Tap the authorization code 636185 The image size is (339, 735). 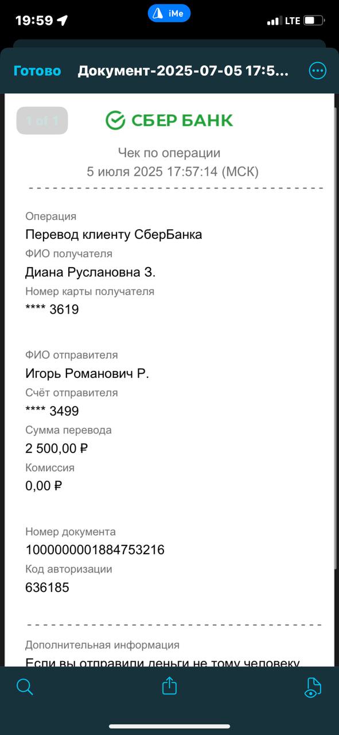point(47,587)
